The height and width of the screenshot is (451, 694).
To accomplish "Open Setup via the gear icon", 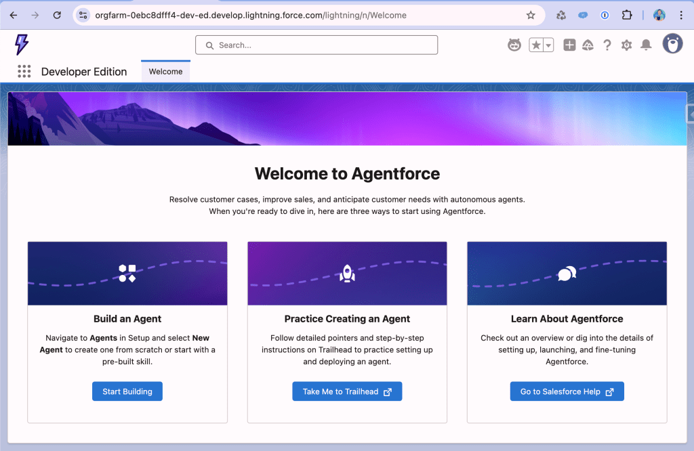I will (x=626, y=44).
